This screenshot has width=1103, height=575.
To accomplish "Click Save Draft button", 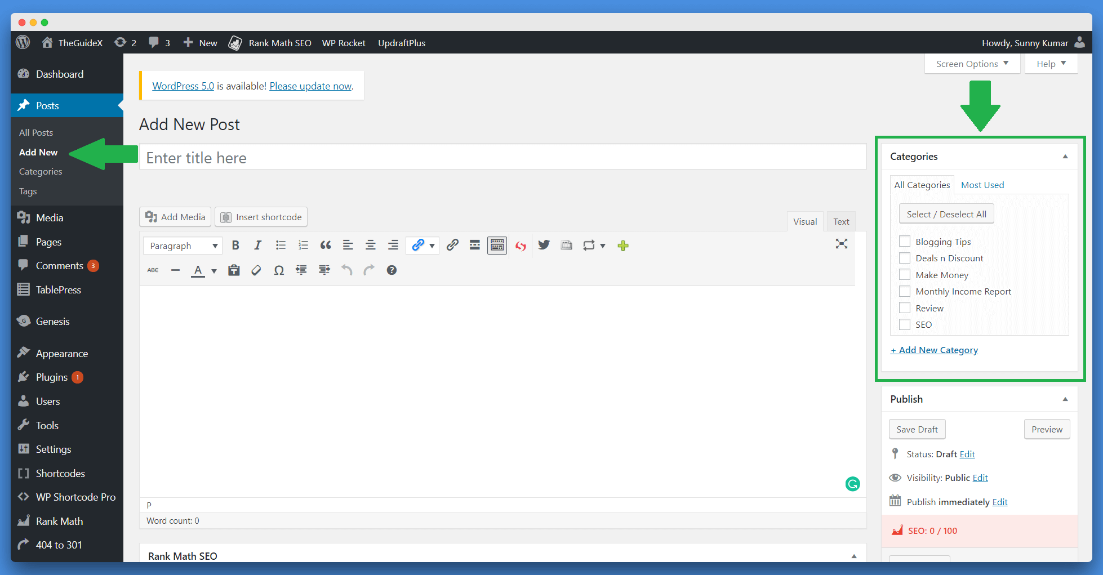I will coord(917,429).
